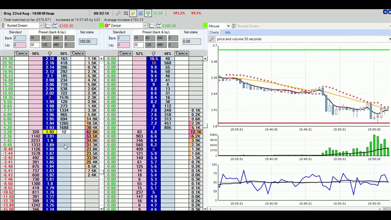Select preset stake 30 for Buxted Dream
Viewport: 391px width, 220px height.
35,45
